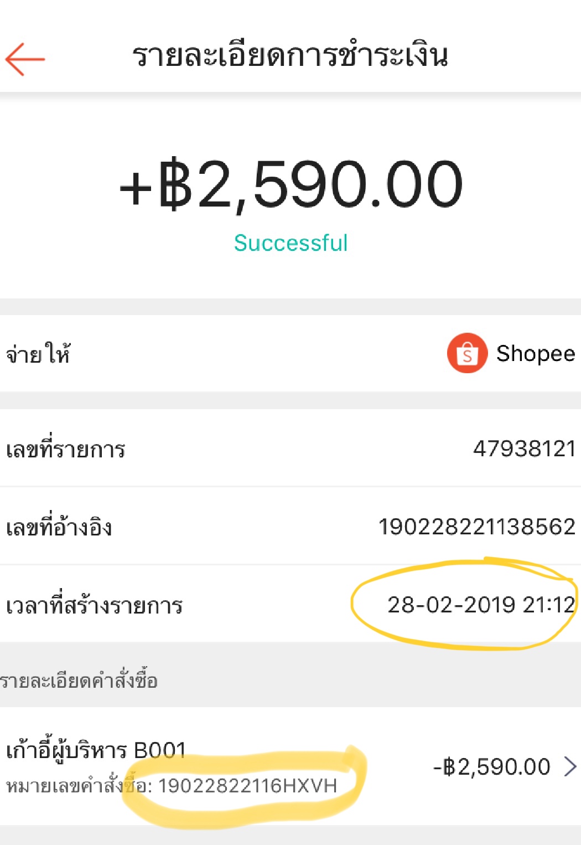581x845 pixels.
Task: Click the เลขที่อ้างอิง label
Action: (x=59, y=528)
